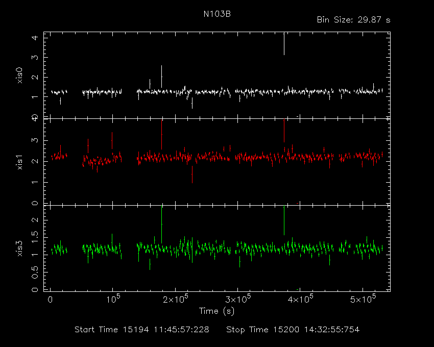Click the 0 tick label on the time axis

[50, 300]
